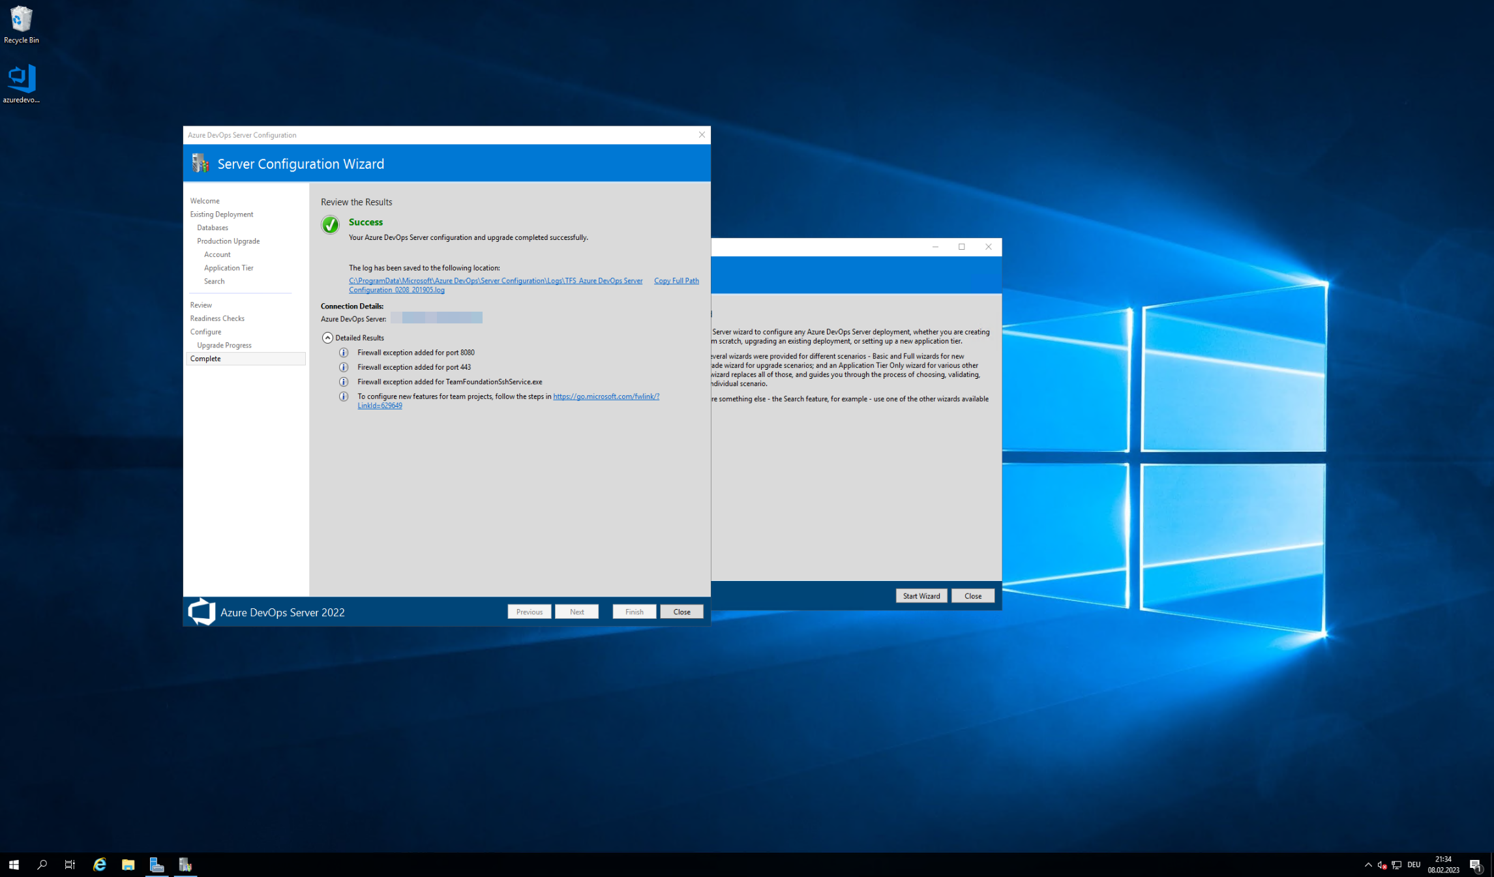Open the notification center icon
Viewport: 1494px width, 877px height.
point(1476,865)
